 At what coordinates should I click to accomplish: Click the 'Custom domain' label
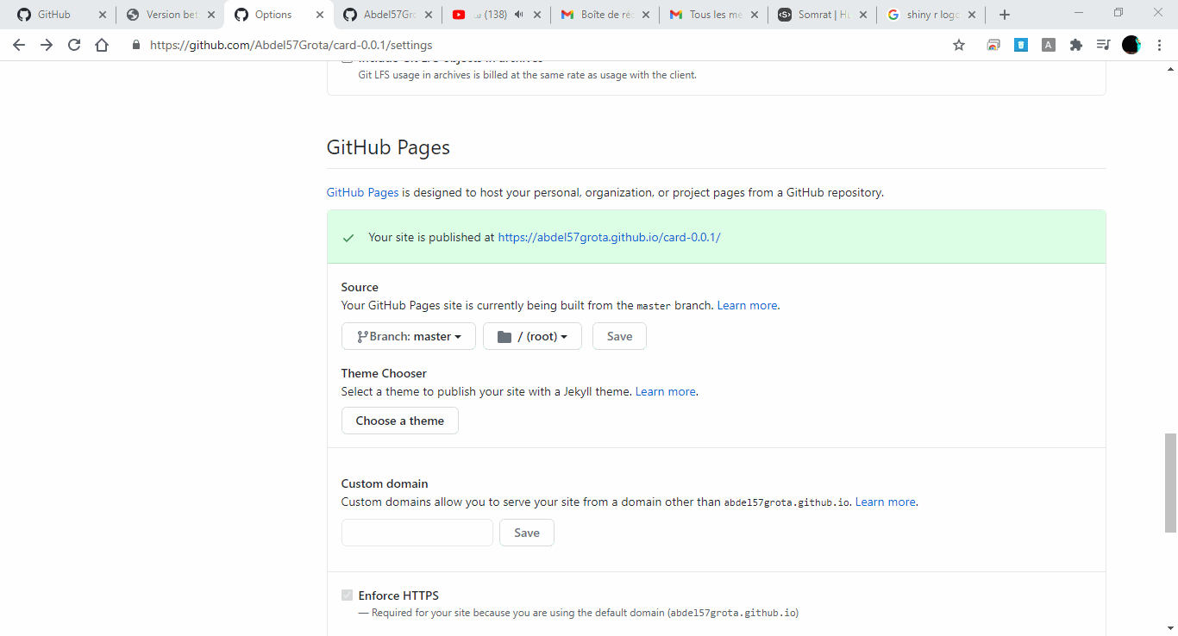[385, 483]
